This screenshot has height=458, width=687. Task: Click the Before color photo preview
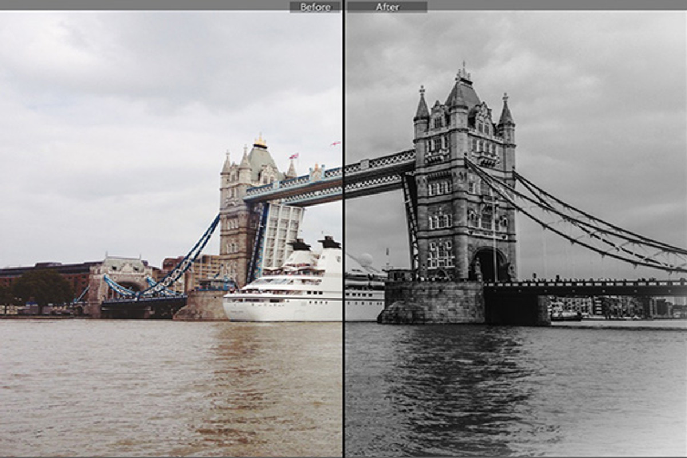click(x=171, y=234)
